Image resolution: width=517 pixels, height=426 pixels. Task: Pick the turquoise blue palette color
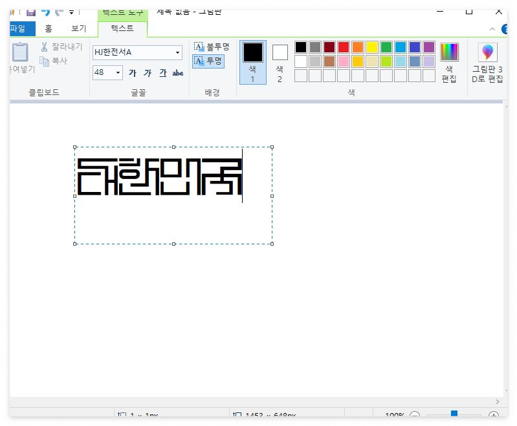[401, 47]
